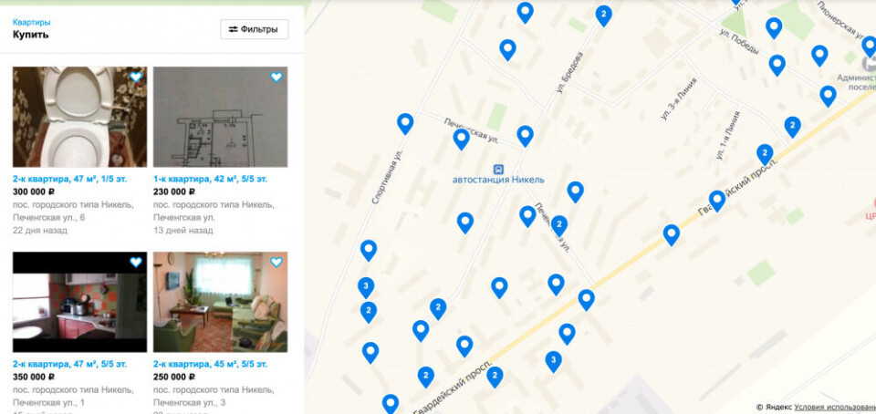Viewport: 876px width, 414px height.
Task: Toggle favorite heart on kitchen photo listing
Action: coord(136,263)
